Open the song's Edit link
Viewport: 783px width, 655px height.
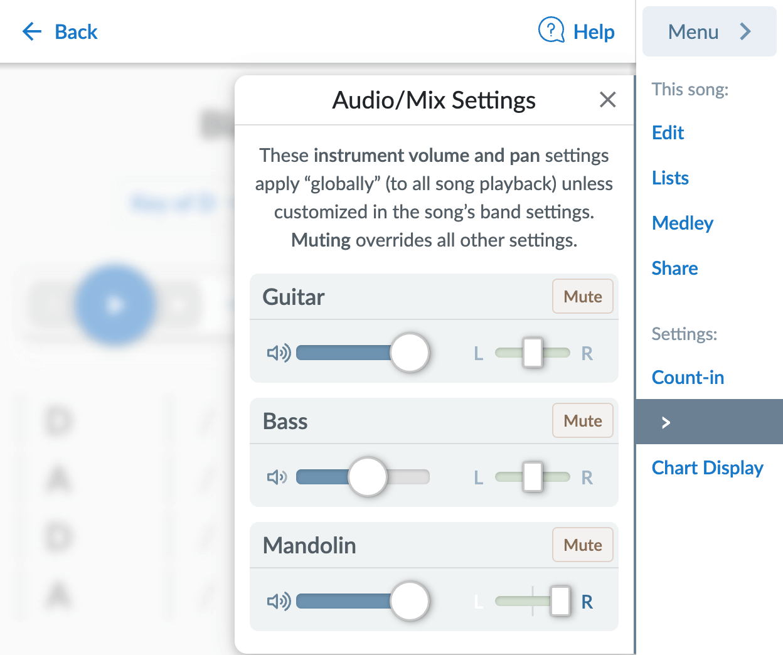(x=668, y=132)
